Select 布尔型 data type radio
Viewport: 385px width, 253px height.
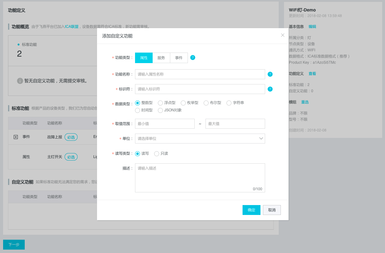click(206, 103)
